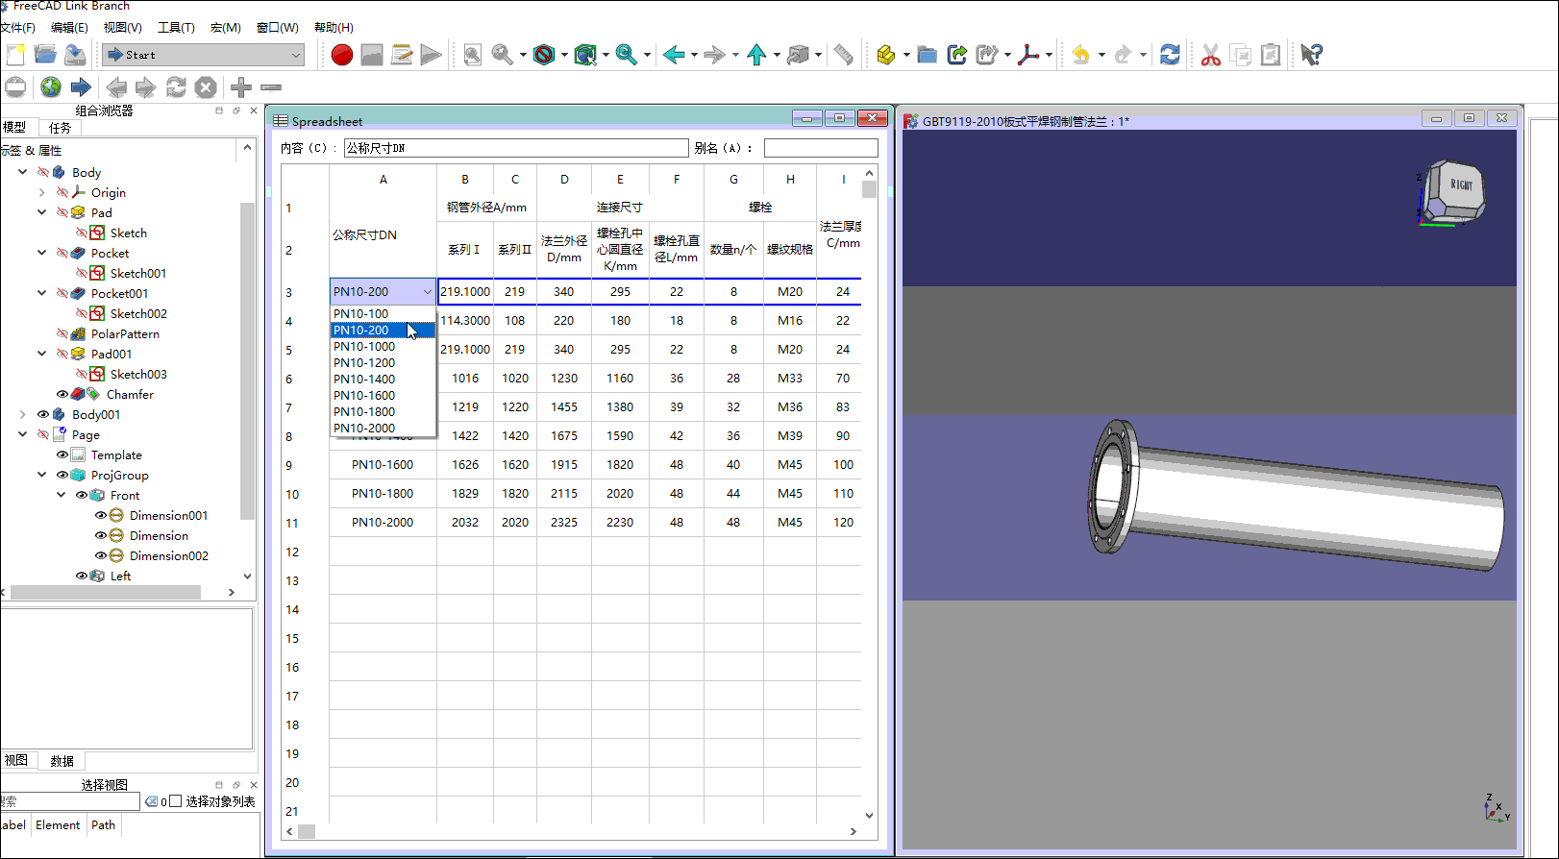Click the make link icon
This screenshot has width=1559, height=859.
tap(956, 55)
